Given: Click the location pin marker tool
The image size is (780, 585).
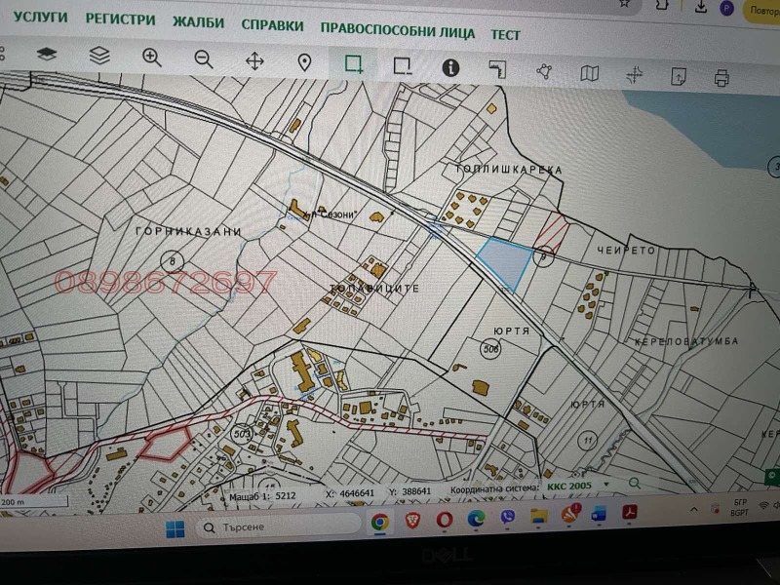Looking at the screenshot, I should pyautogui.click(x=305, y=60).
